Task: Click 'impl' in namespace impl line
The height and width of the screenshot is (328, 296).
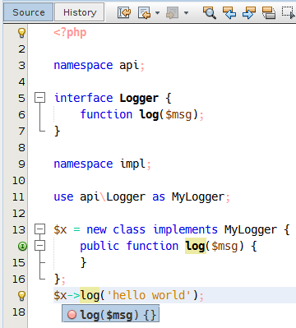Action: (x=132, y=164)
